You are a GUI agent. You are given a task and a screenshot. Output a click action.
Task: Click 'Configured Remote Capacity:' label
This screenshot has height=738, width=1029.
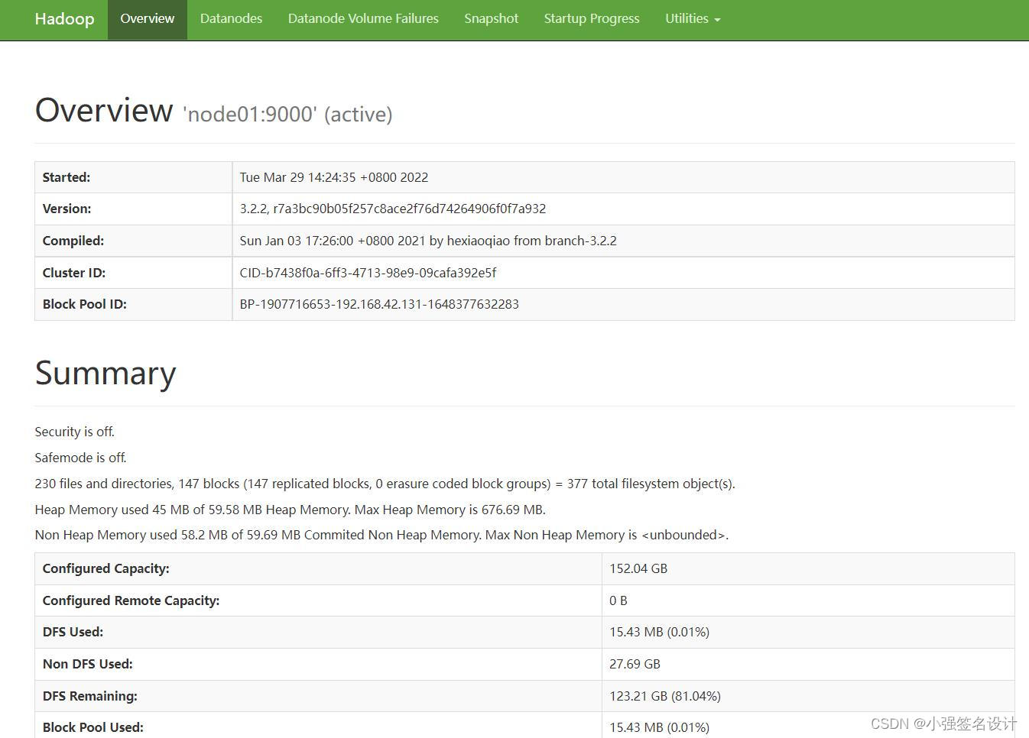coord(131,600)
